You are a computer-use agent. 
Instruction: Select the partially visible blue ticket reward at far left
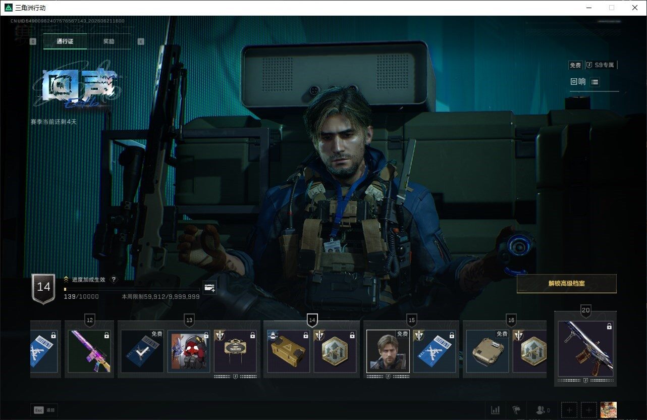(x=44, y=351)
